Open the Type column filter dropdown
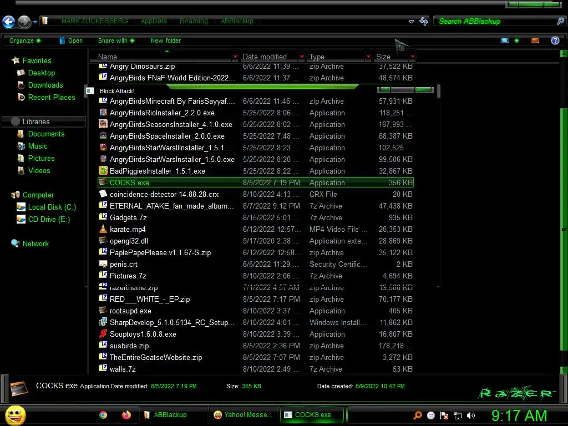Image resolution: width=568 pixels, height=426 pixels. click(x=368, y=57)
